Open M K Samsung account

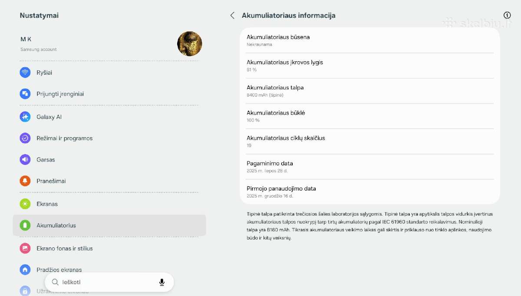pyautogui.click(x=109, y=44)
